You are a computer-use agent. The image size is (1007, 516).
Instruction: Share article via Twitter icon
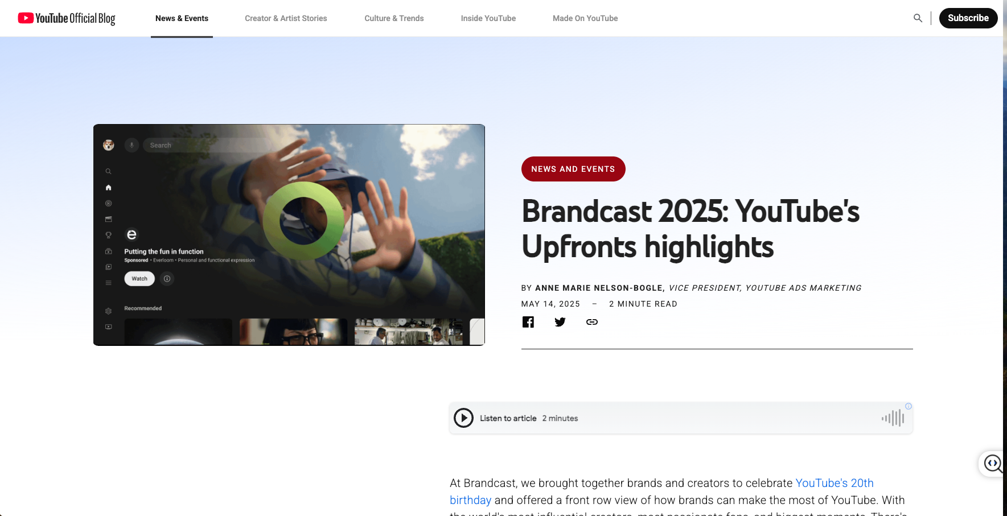pos(560,322)
